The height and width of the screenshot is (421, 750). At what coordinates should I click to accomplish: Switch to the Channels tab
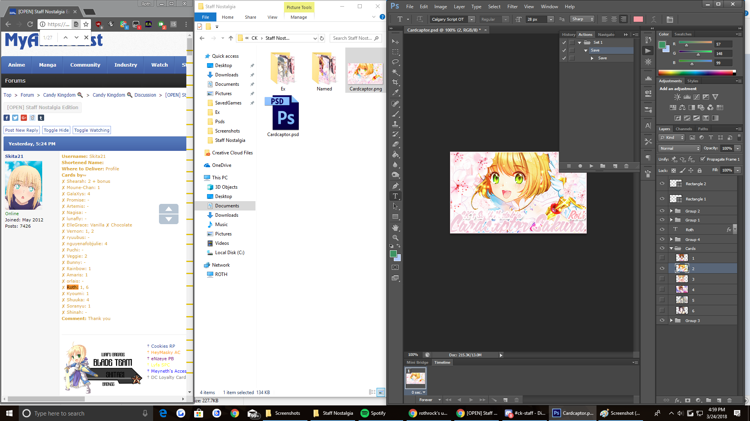coord(684,129)
